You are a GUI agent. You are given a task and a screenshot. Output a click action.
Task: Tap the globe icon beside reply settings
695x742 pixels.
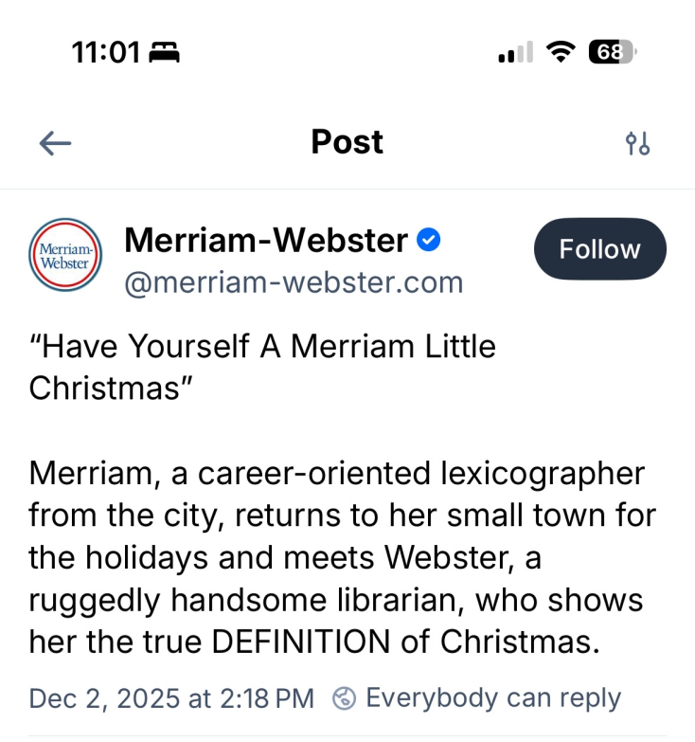pyautogui.click(x=345, y=699)
